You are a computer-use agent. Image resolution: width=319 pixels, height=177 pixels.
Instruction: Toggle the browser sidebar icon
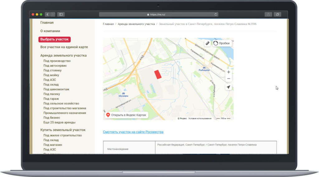point(61,14)
